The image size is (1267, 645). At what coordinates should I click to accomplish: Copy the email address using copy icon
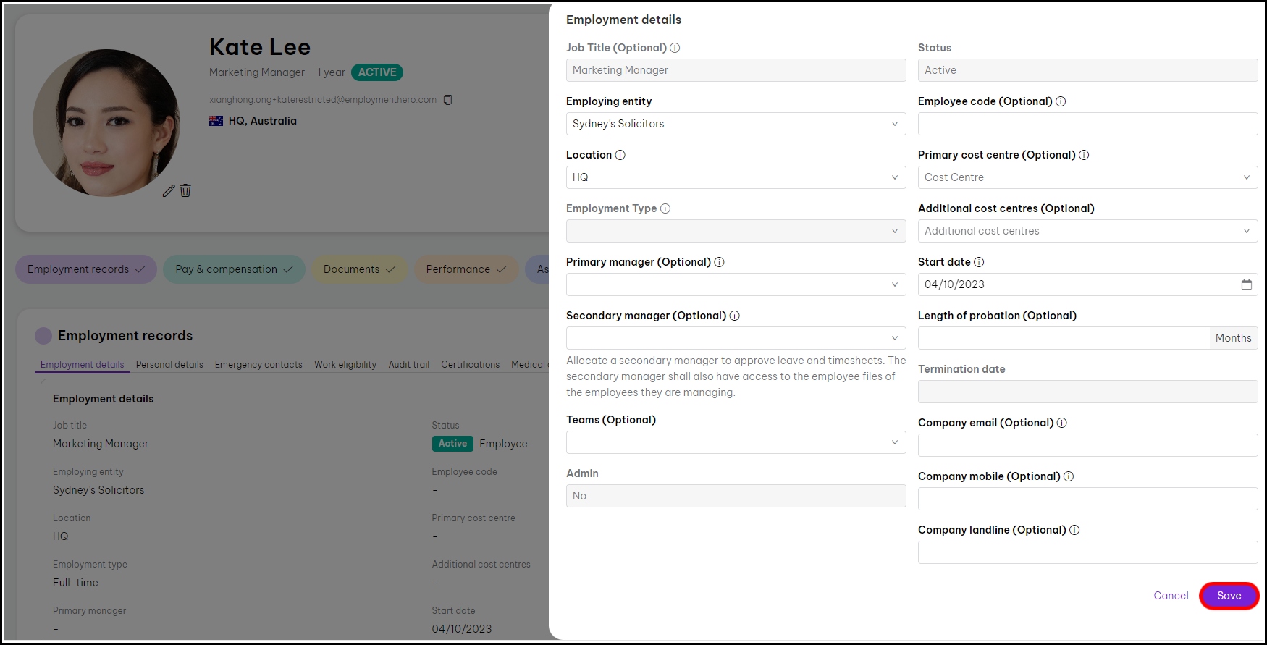coord(447,100)
